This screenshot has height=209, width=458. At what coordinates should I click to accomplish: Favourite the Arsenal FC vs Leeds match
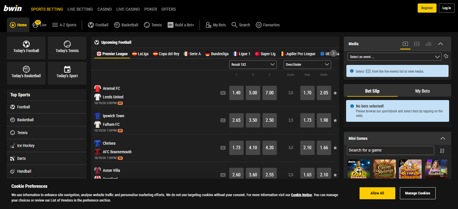335,93
